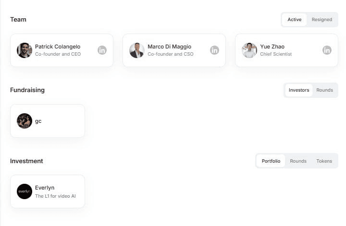Image resolution: width=346 pixels, height=226 pixels.
Task: Click the gc investor name
Action: pos(38,121)
